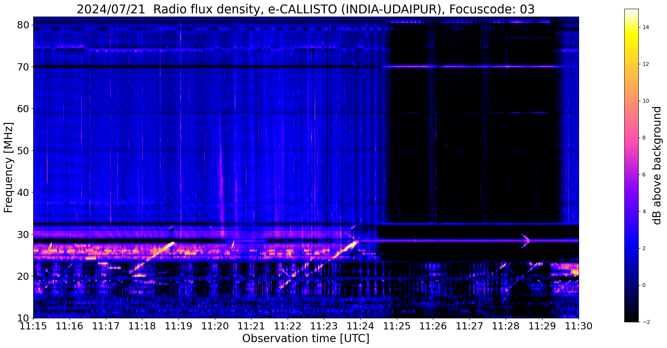Click the bright 70 MHz line after 11:25
Viewport: 667px width, 348px height.
point(471,67)
